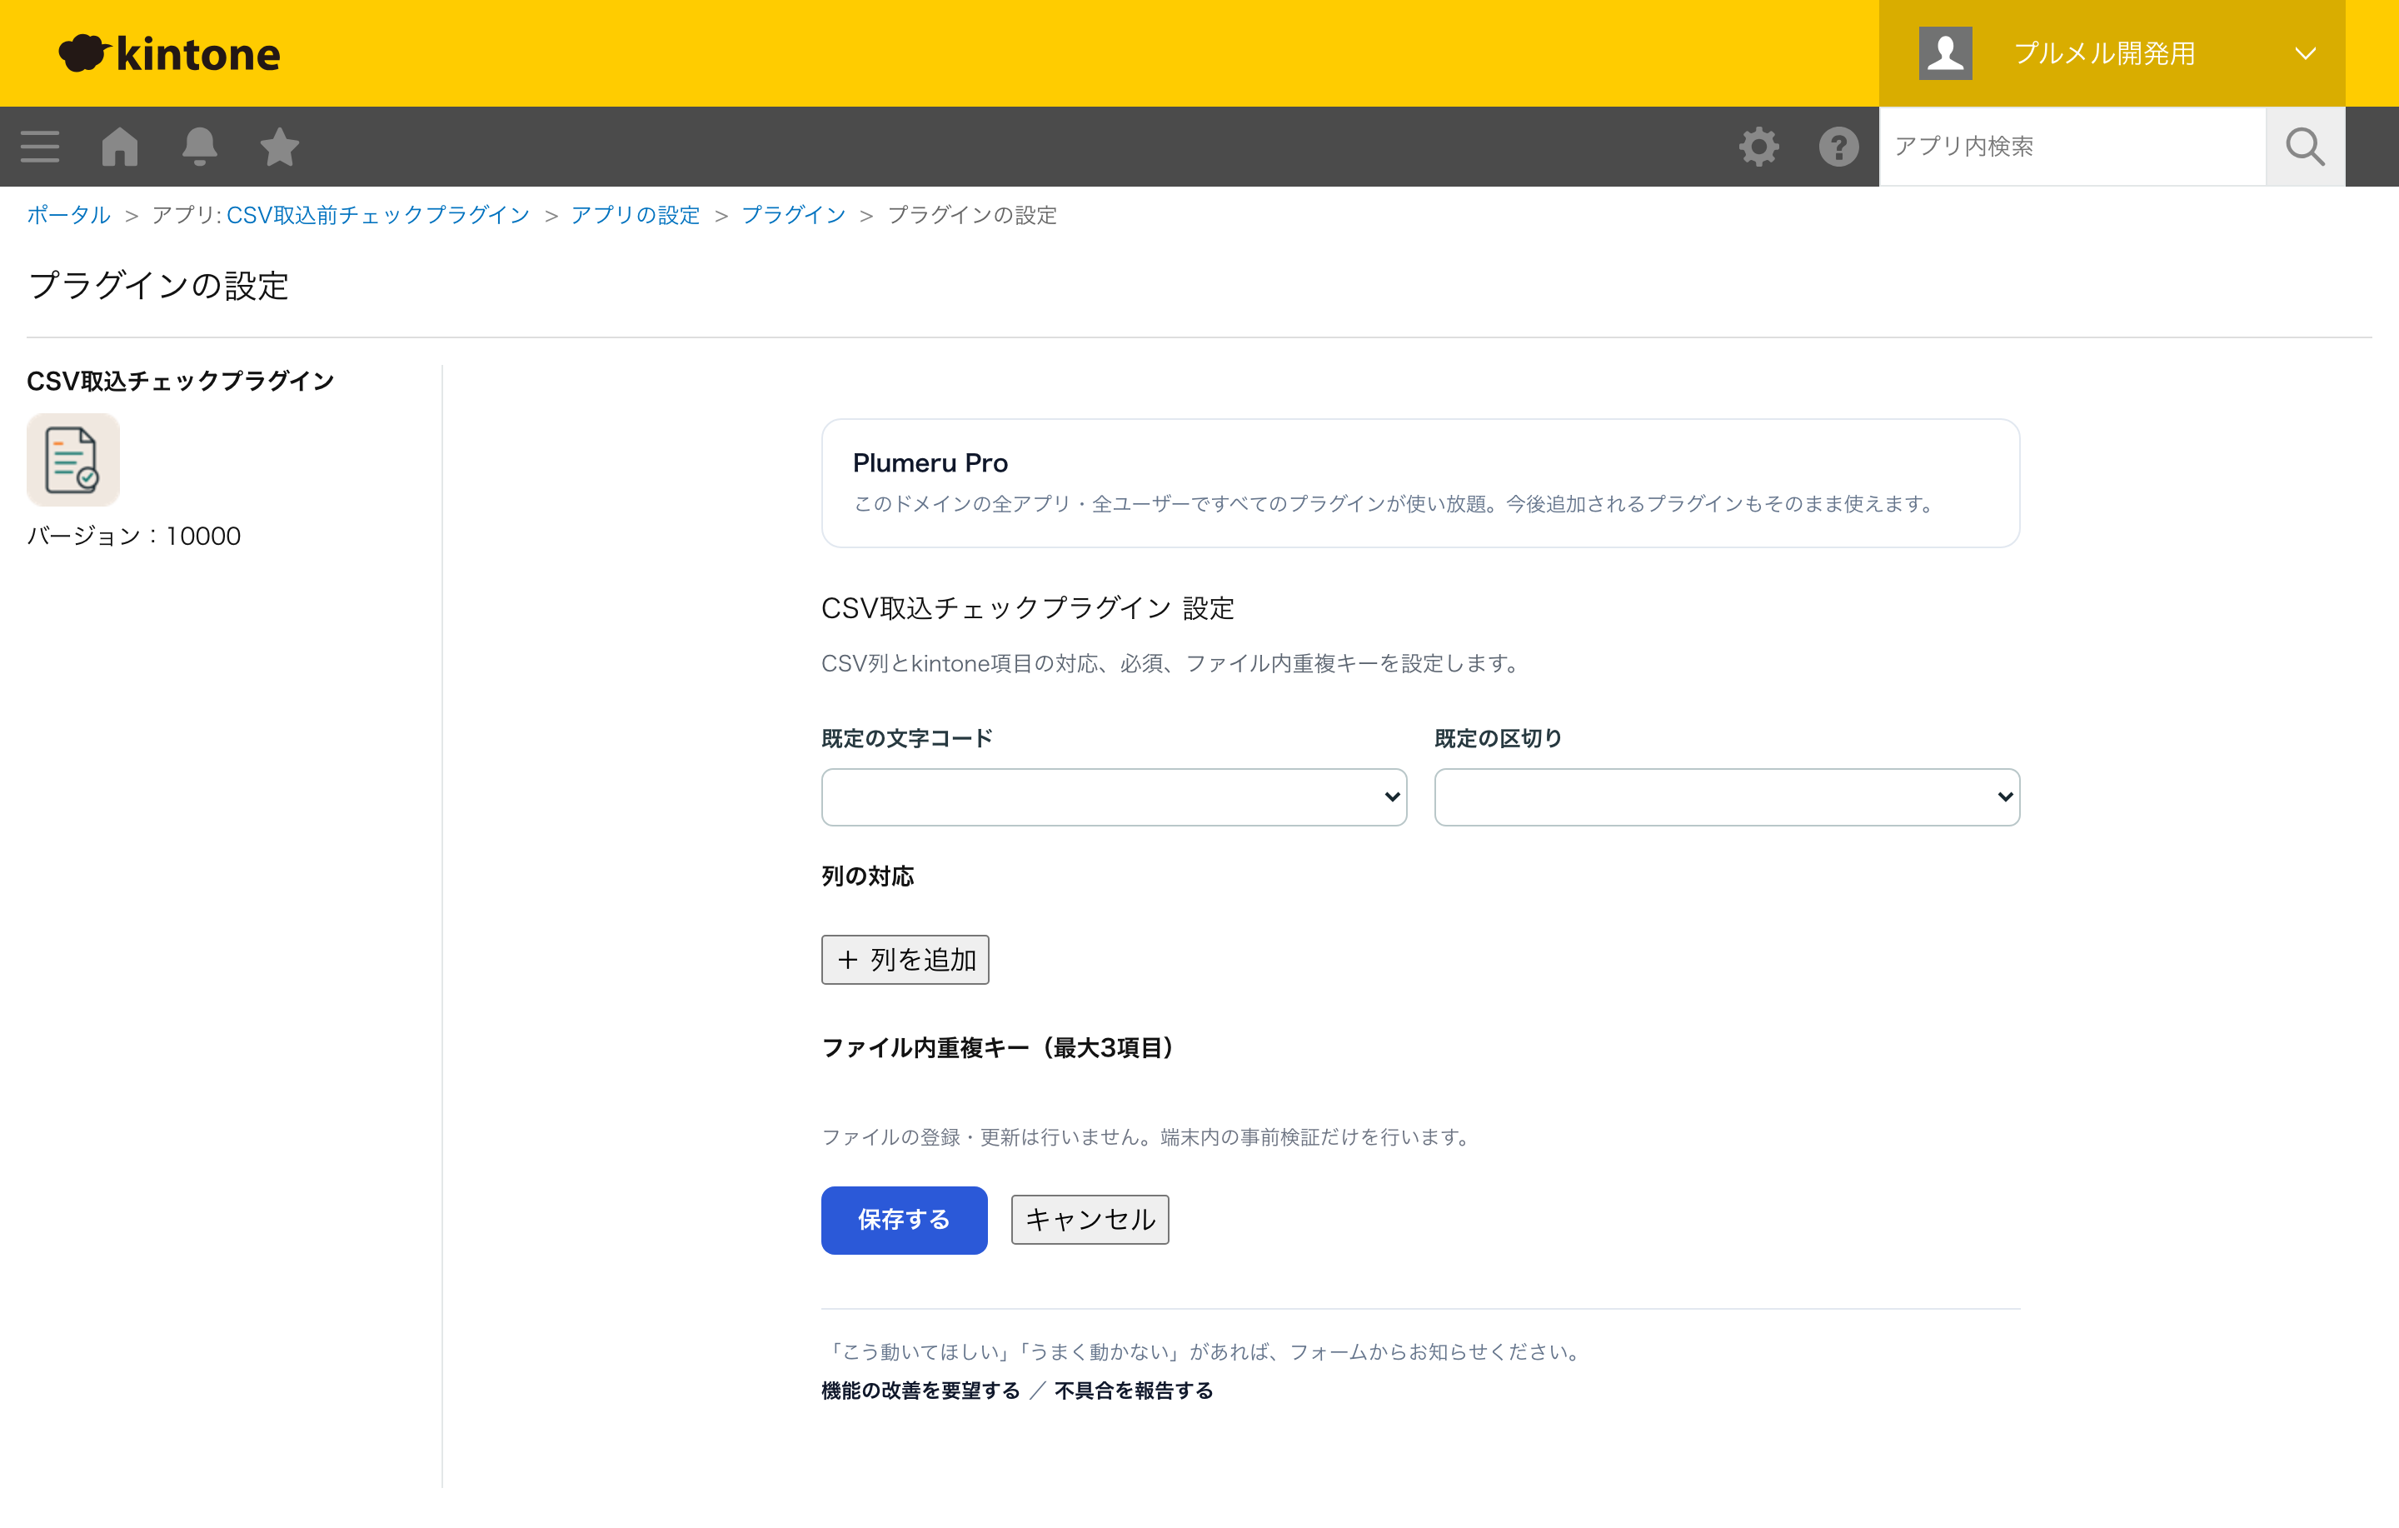Open bookmarks star icon

[279, 147]
